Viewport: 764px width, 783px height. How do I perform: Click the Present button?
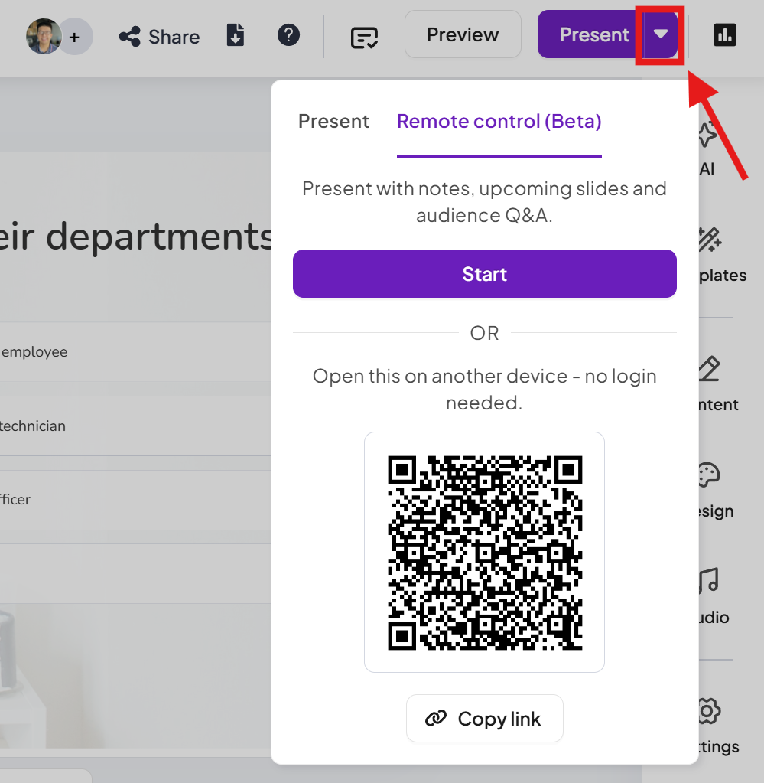[593, 34]
